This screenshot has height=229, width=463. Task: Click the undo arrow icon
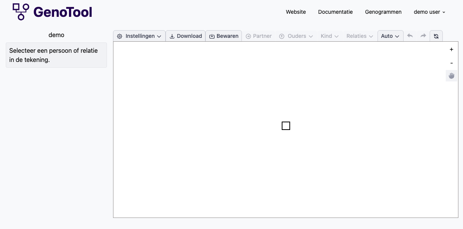[410, 36]
